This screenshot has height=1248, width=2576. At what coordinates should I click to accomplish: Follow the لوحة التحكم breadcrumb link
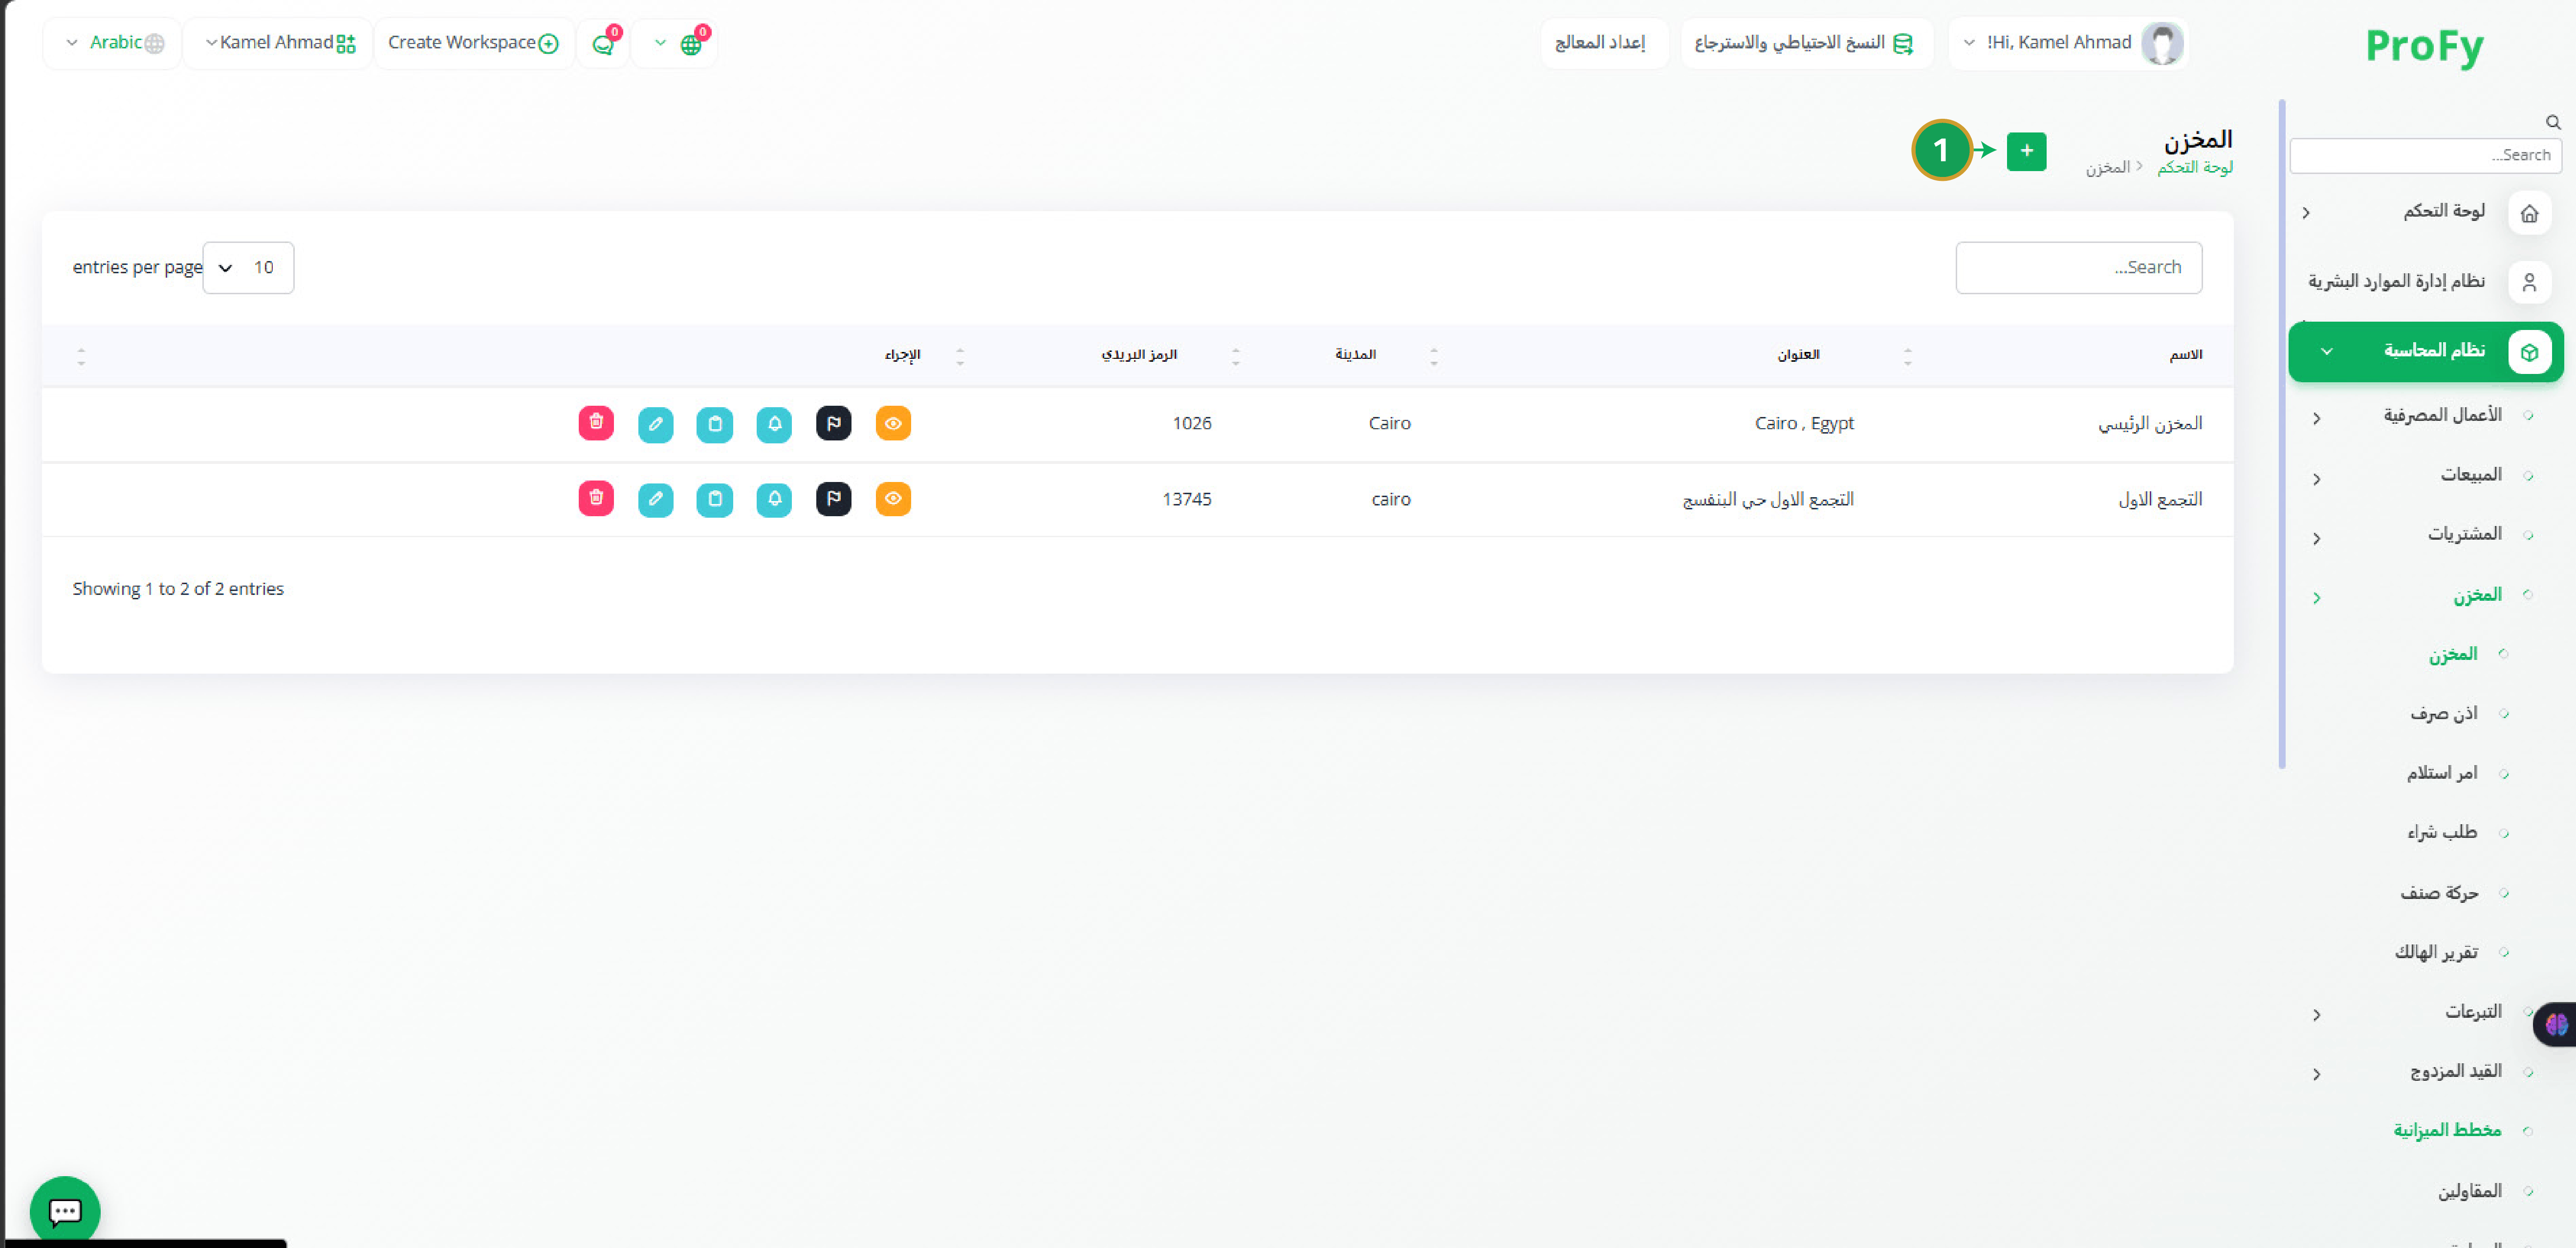[x=2194, y=167]
